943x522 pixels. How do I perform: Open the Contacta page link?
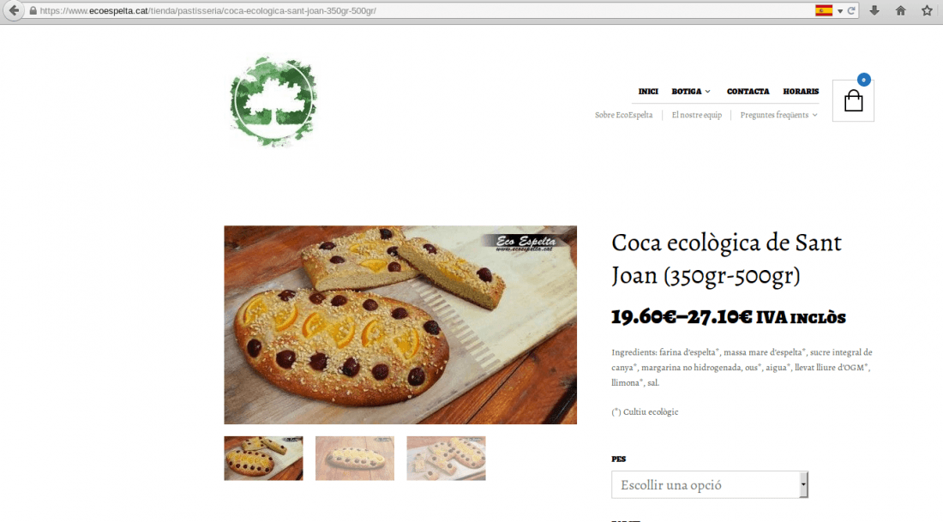tap(748, 92)
